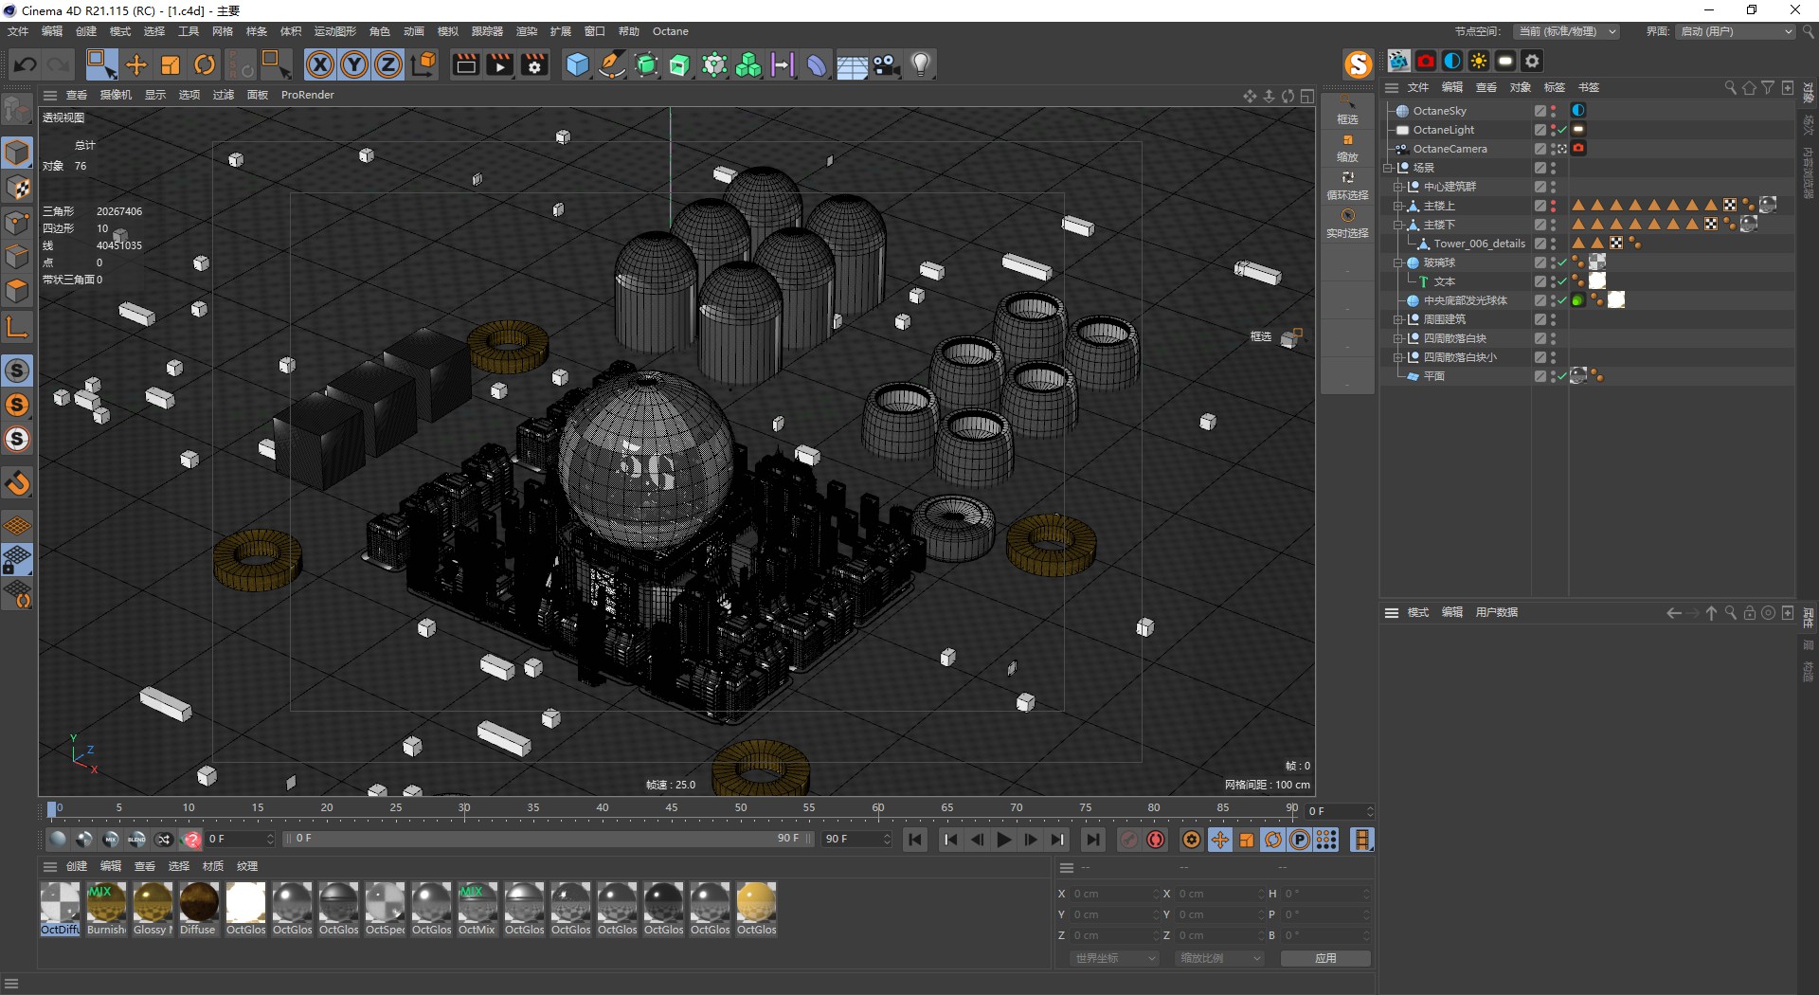
Task: Select the Move tool
Action: (136, 64)
